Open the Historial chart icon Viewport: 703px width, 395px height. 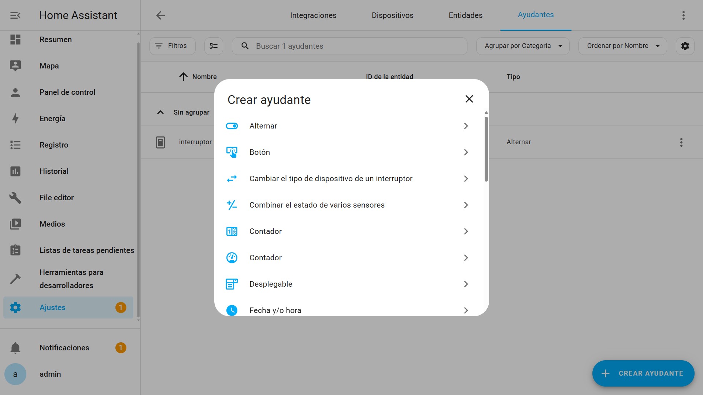click(15, 171)
